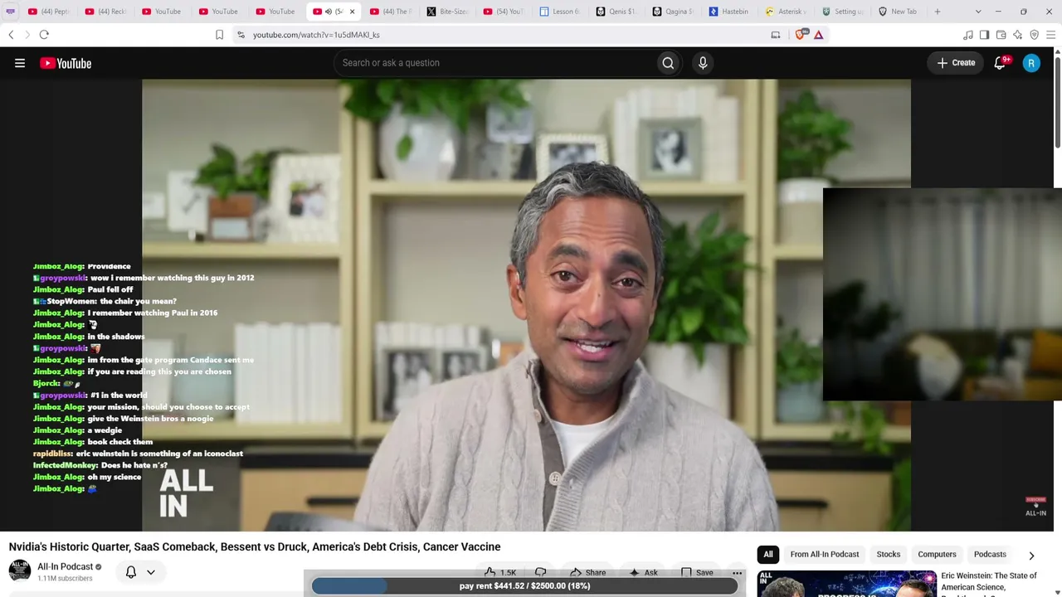Switch to the "(44) Reck" tab

coord(106,12)
